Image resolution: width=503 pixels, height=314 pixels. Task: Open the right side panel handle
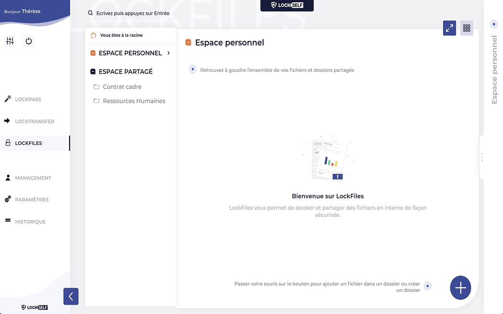[482, 157]
